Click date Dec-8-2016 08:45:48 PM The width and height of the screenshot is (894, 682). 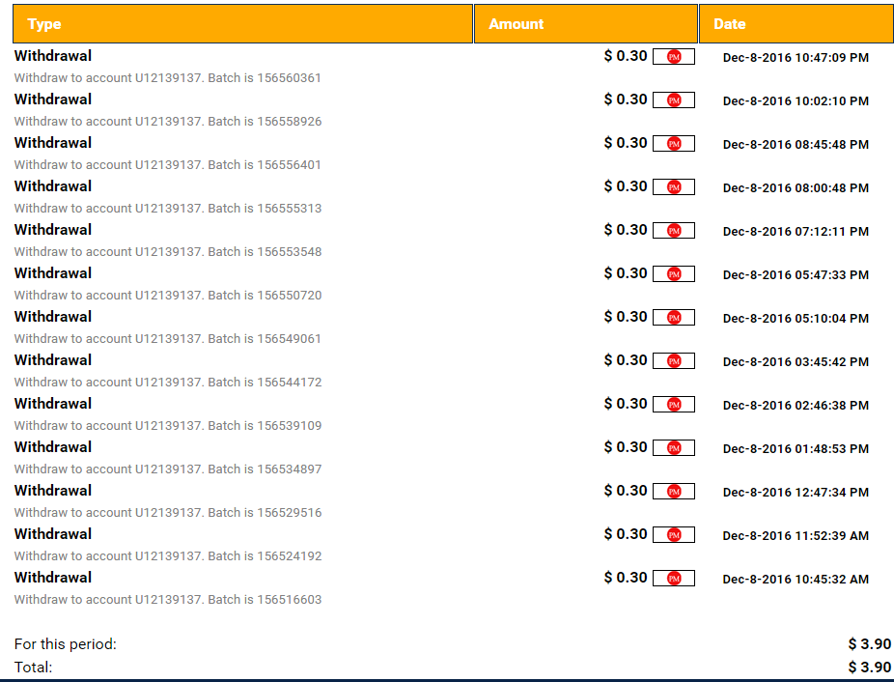pos(796,144)
